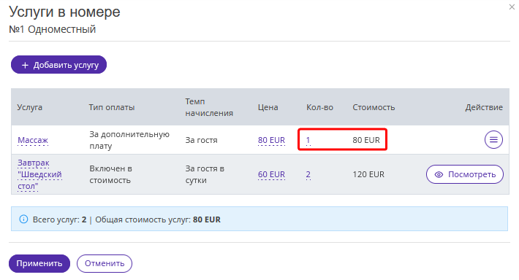Open the Массаж row action menu icon

point(493,140)
